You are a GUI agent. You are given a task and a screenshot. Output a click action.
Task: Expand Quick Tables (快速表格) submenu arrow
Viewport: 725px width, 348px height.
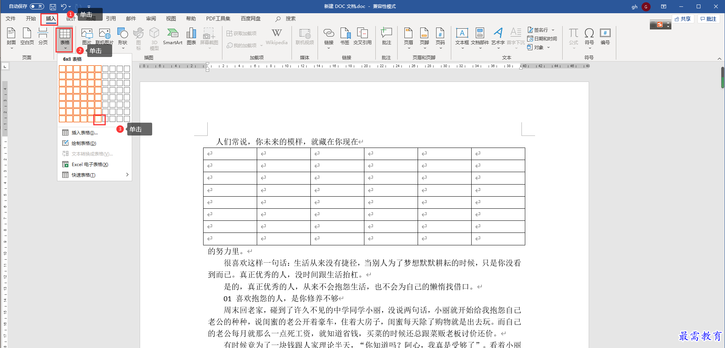(x=127, y=175)
